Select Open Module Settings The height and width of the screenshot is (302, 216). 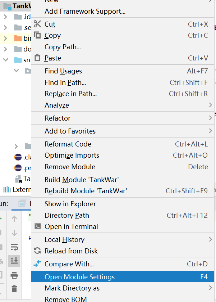[123, 277]
